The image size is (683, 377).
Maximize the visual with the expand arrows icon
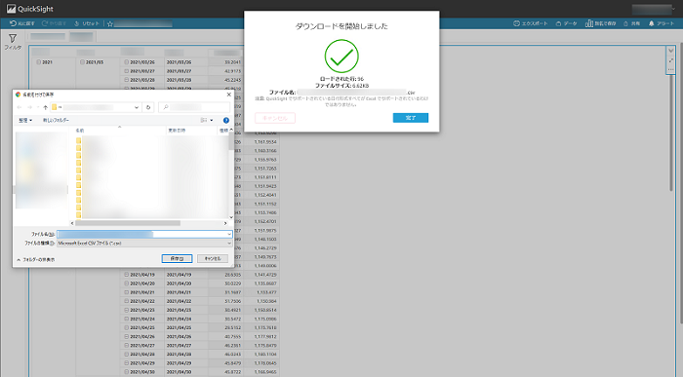pyautogui.click(x=671, y=60)
